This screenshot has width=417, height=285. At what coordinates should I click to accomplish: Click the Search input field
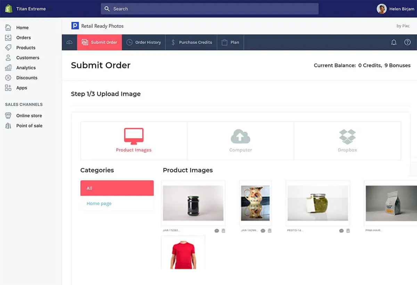[210, 9]
